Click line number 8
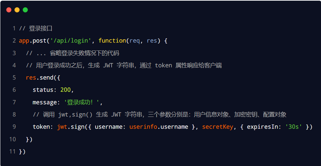321x166 pixels. (x=14, y=115)
